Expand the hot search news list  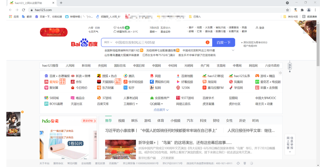click(233, 50)
